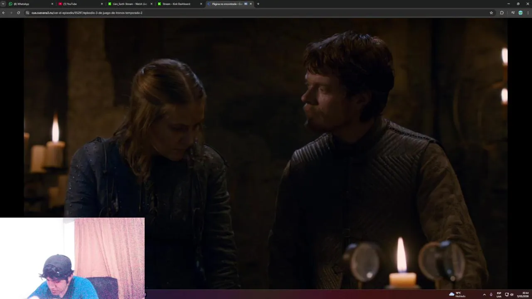
Task: Open the clock and date 22:44
Action: click(523, 294)
